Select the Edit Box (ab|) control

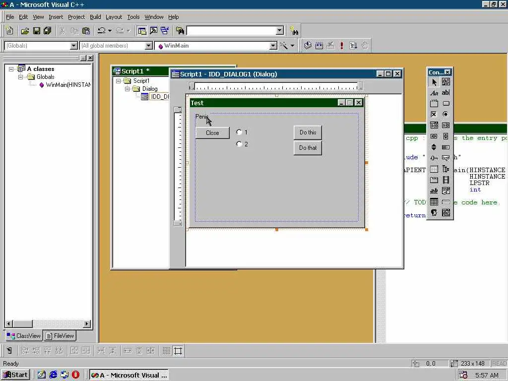(446, 93)
